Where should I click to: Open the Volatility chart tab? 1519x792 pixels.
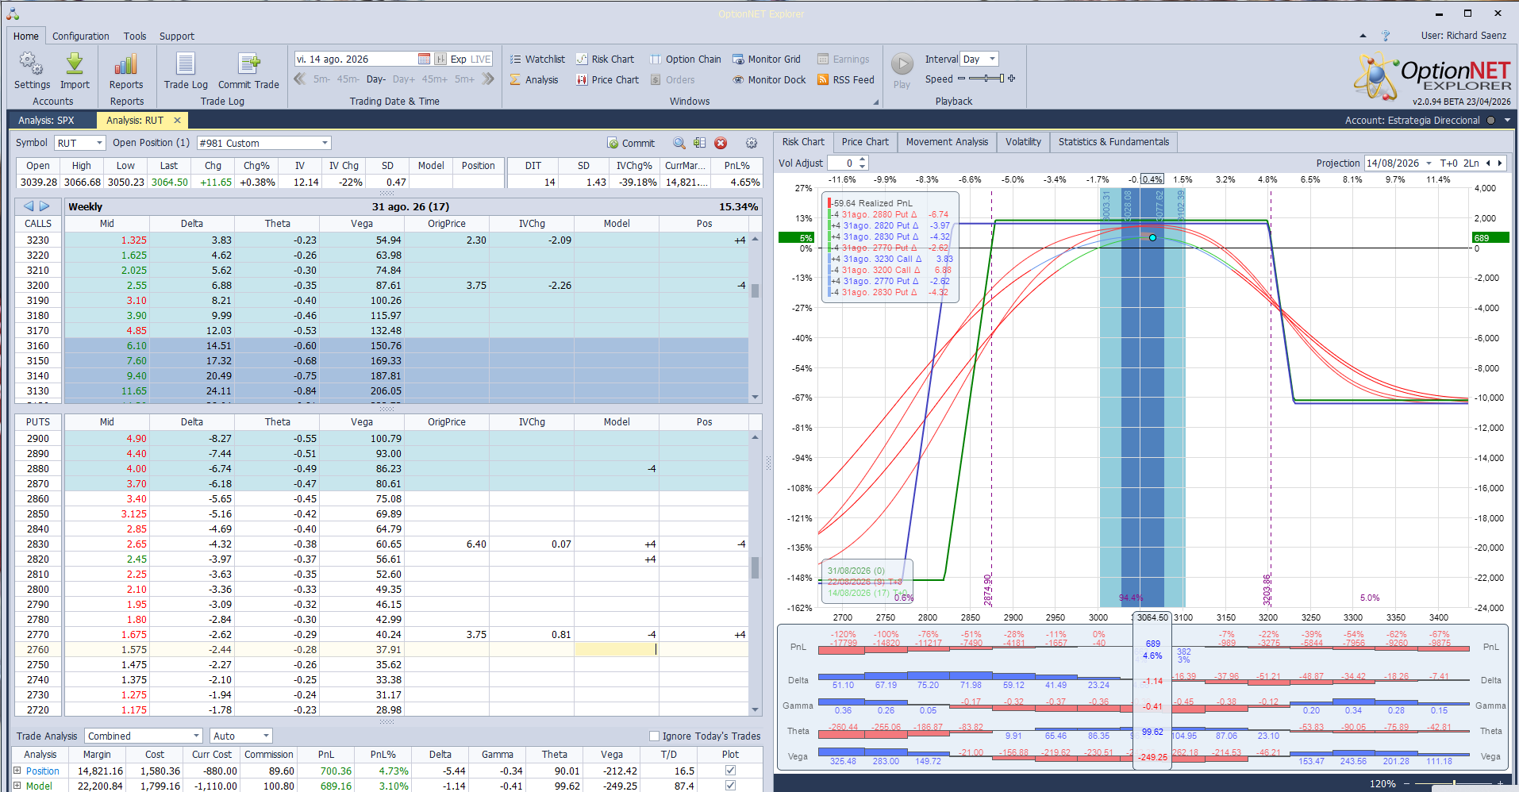pyautogui.click(x=1023, y=142)
